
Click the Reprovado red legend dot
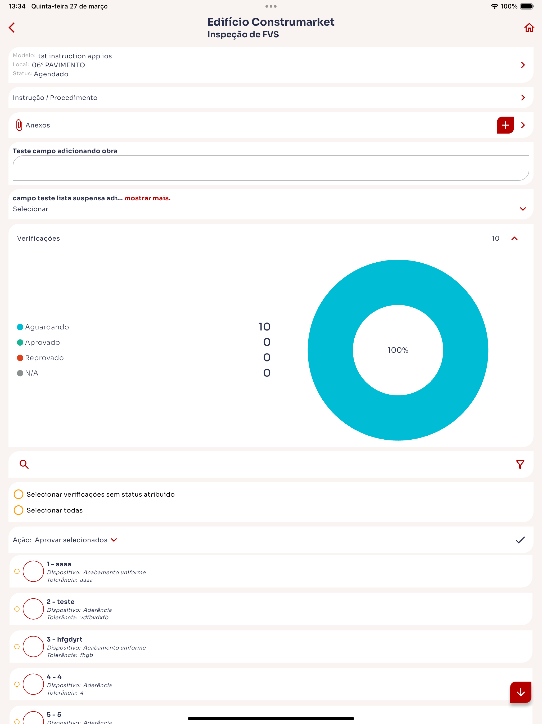tap(20, 358)
